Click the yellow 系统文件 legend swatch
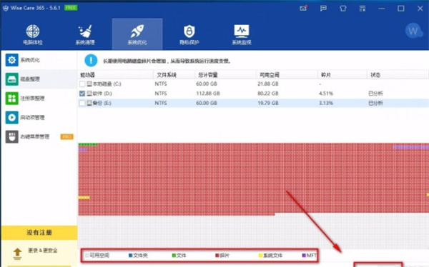 tap(260, 256)
